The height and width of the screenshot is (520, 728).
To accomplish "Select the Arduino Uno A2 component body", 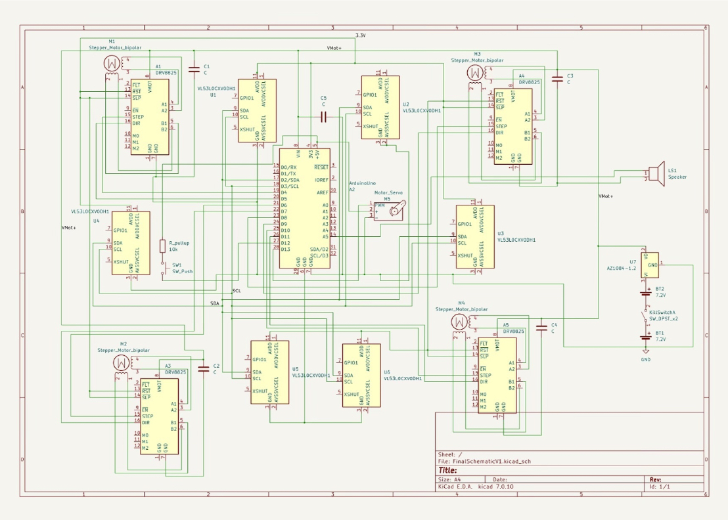I will (x=304, y=207).
